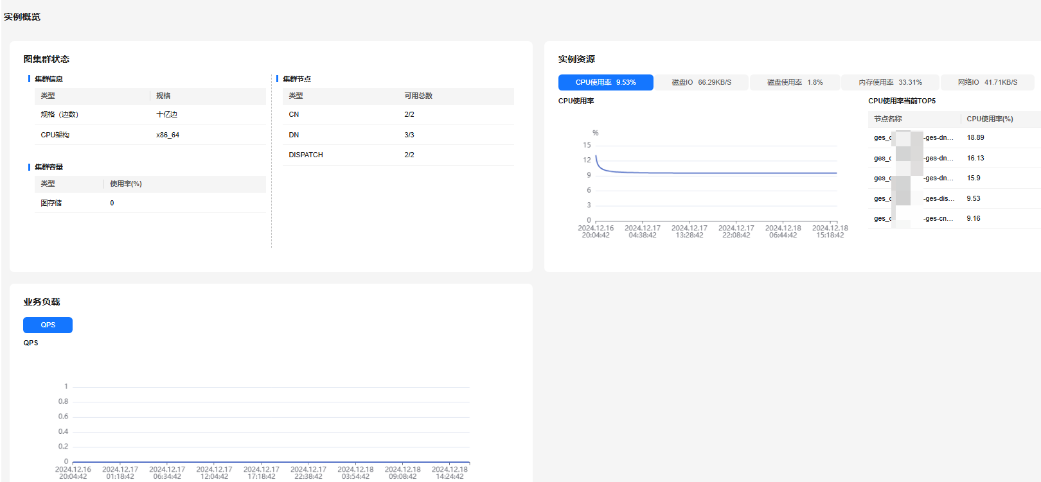Click the 集群节点 section label
1041x482 pixels.
tap(297, 79)
